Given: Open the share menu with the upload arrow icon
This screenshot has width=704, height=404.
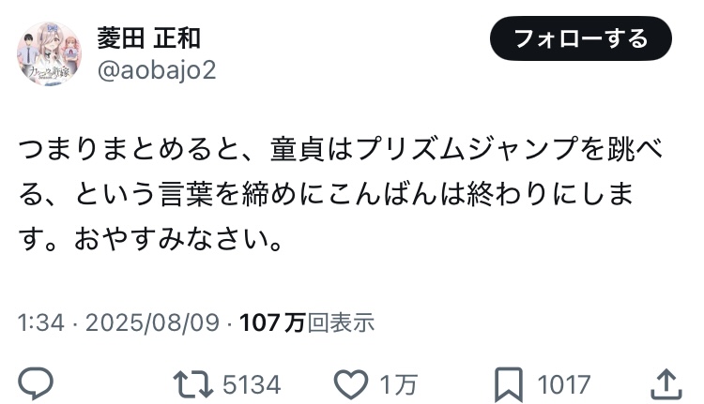Looking at the screenshot, I should [666, 383].
